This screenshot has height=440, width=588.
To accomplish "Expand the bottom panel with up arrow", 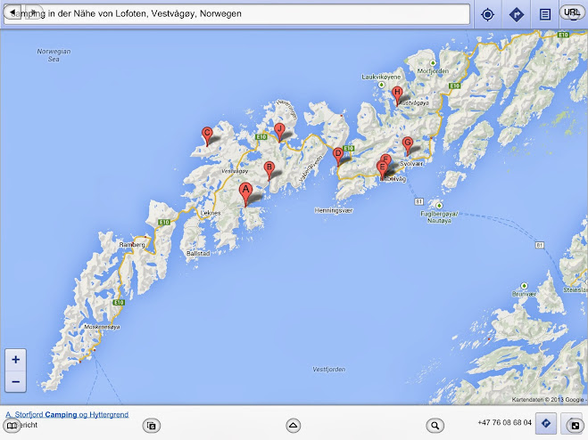I will (x=294, y=426).
